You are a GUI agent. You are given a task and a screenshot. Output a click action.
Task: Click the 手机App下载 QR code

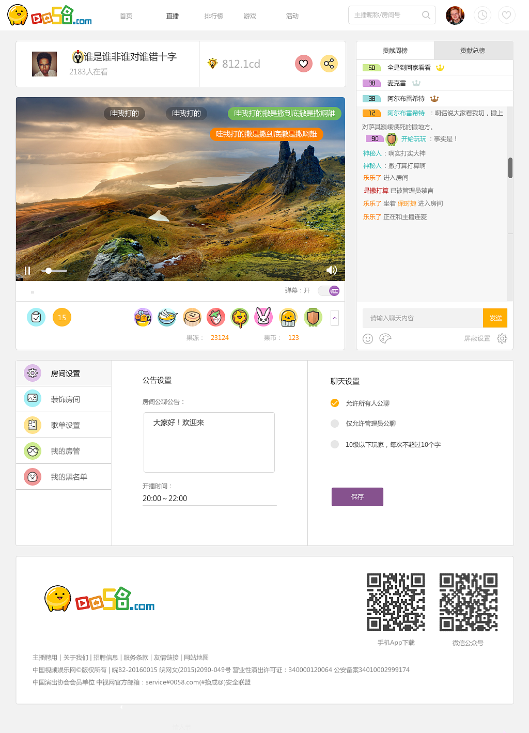(x=396, y=602)
